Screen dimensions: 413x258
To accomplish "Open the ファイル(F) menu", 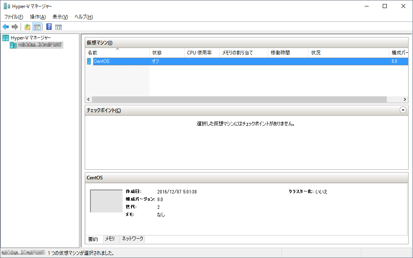I will (x=13, y=17).
